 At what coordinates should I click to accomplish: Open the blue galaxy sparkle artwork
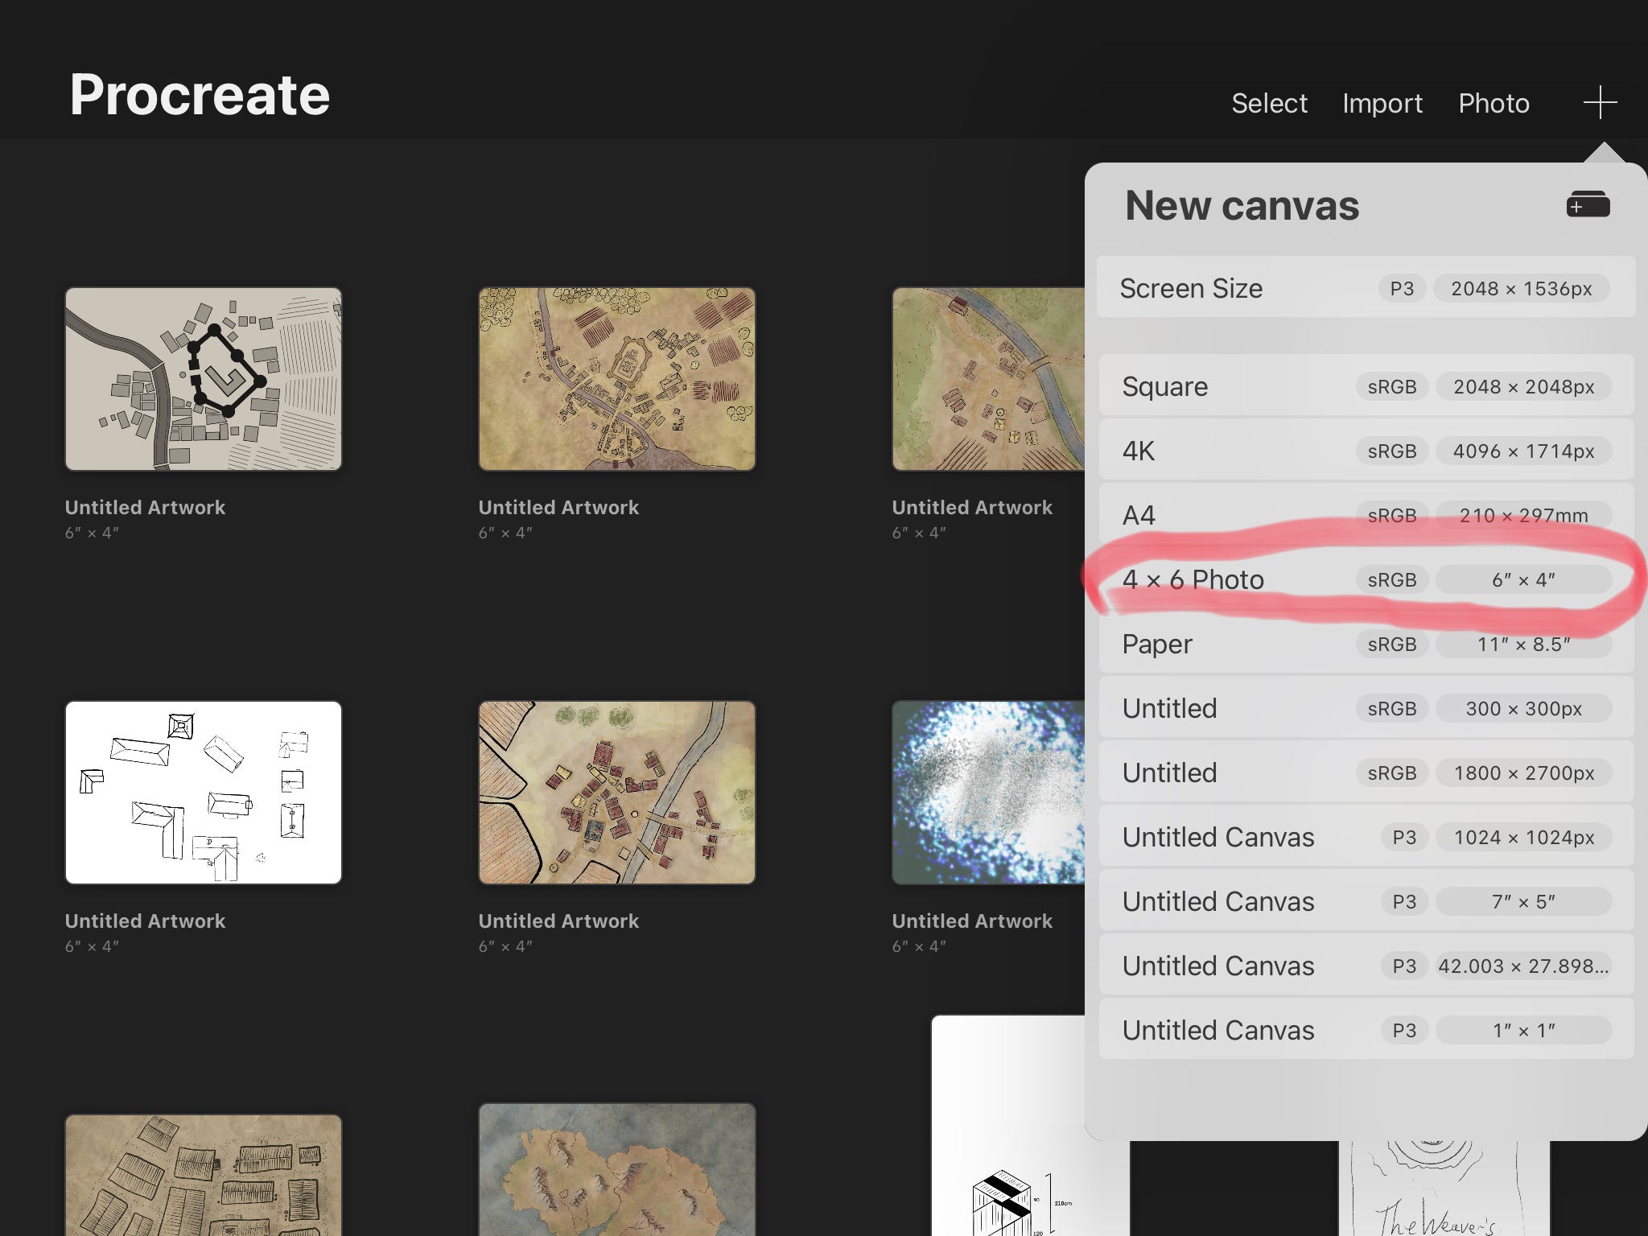tap(988, 793)
